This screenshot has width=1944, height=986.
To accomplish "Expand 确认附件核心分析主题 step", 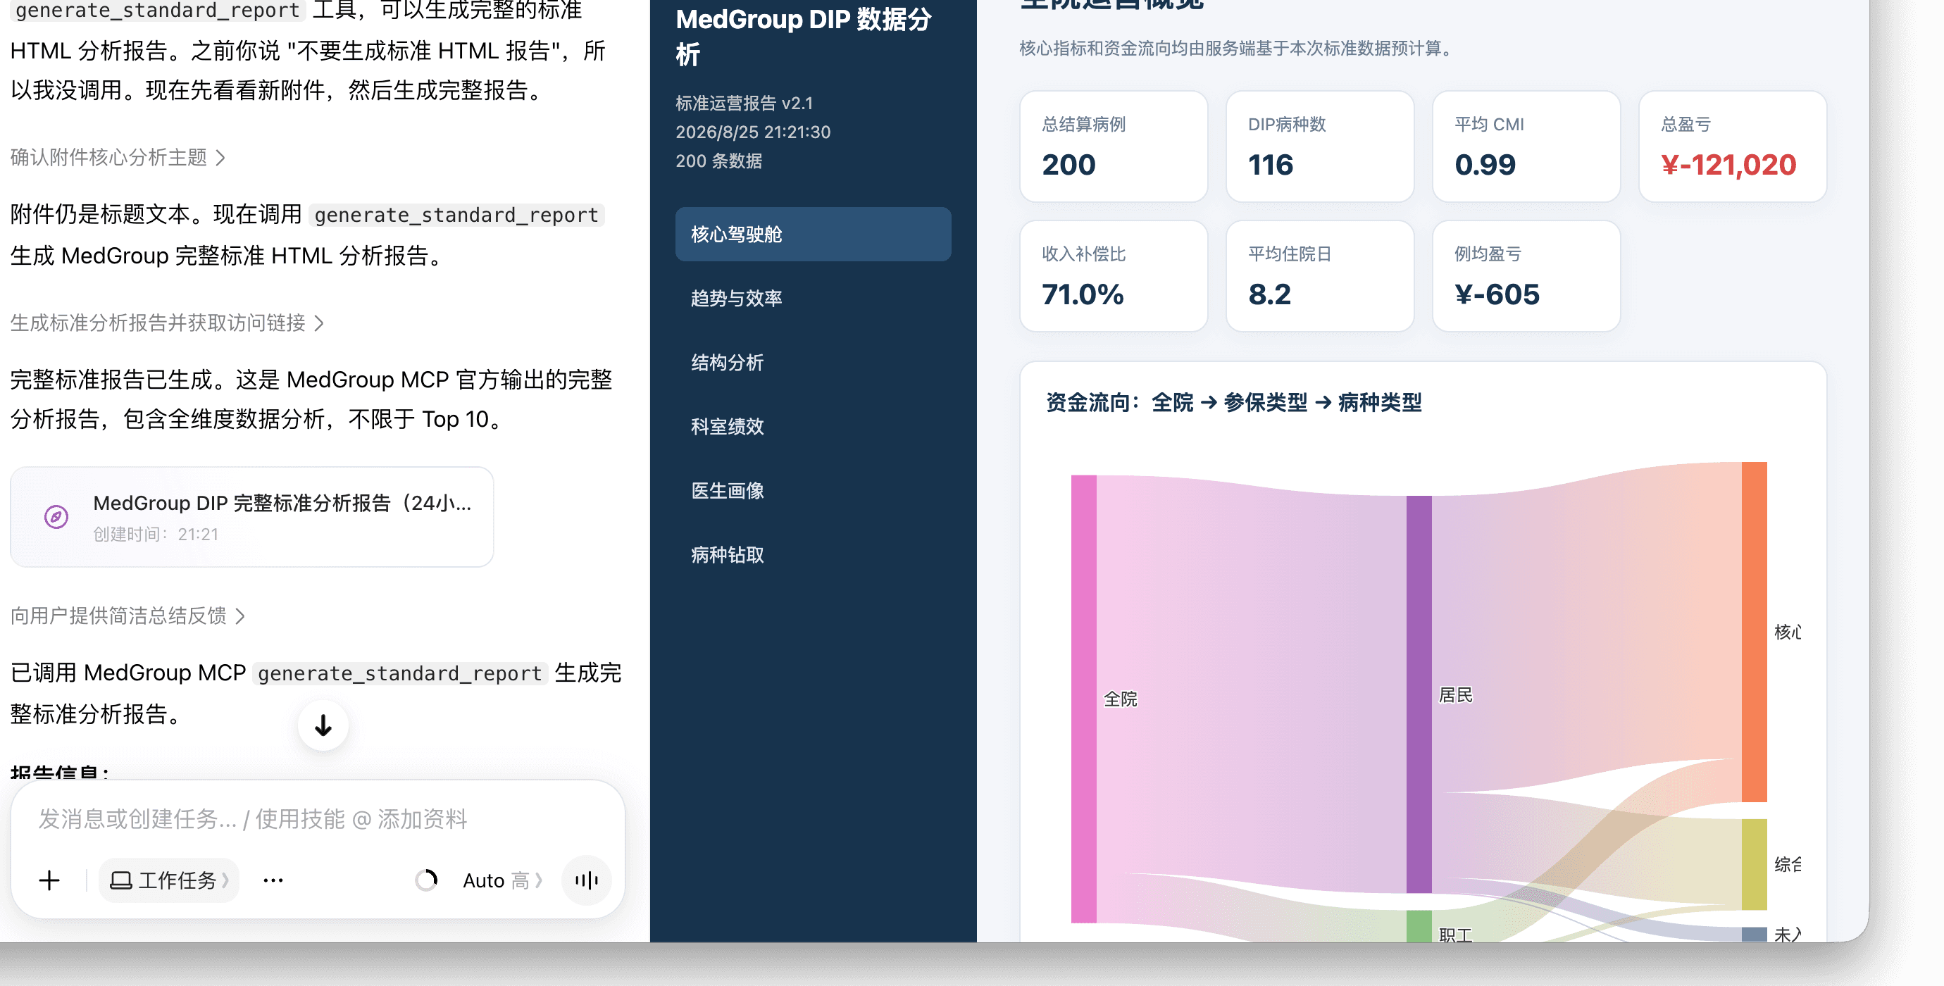I will (118, 158).
